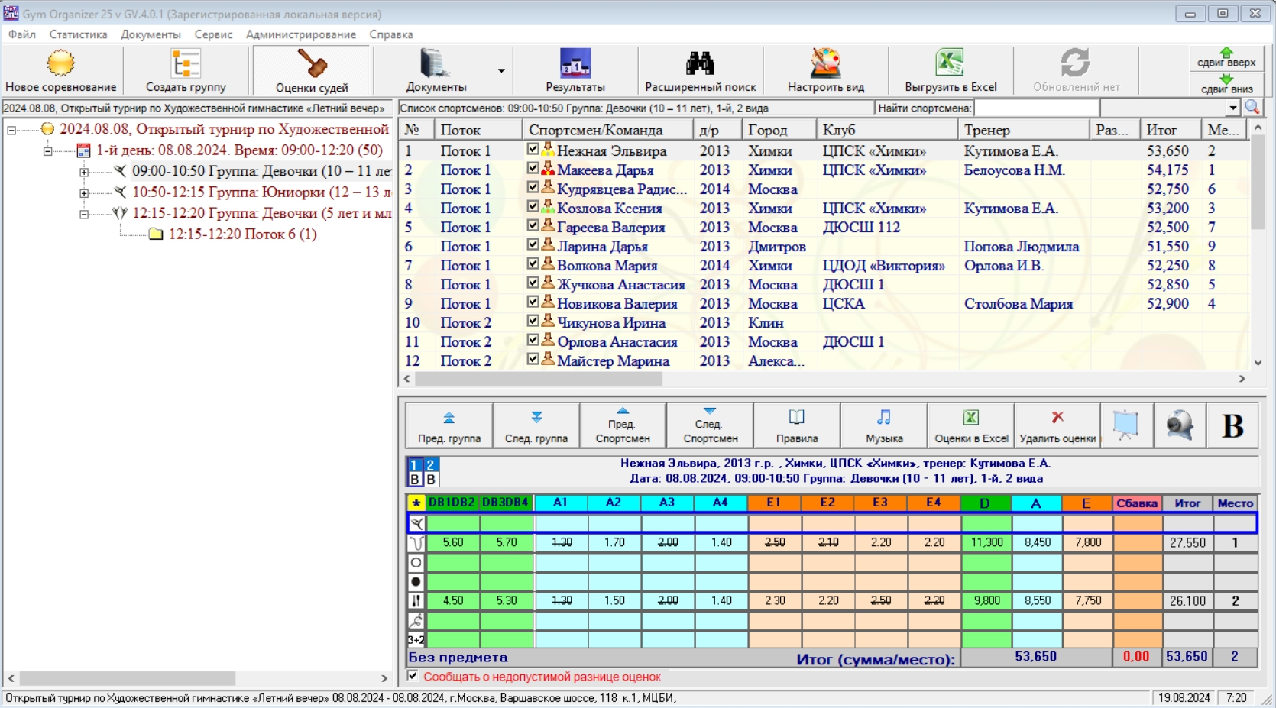Image resolution: width=1276 pixels, height=708 pixels.
Task: Open Результаты podium icon
Action: pyautogui.click(x=575, y=64)
